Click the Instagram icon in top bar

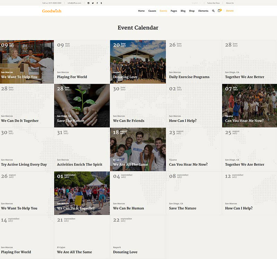[x=88, y=3]
